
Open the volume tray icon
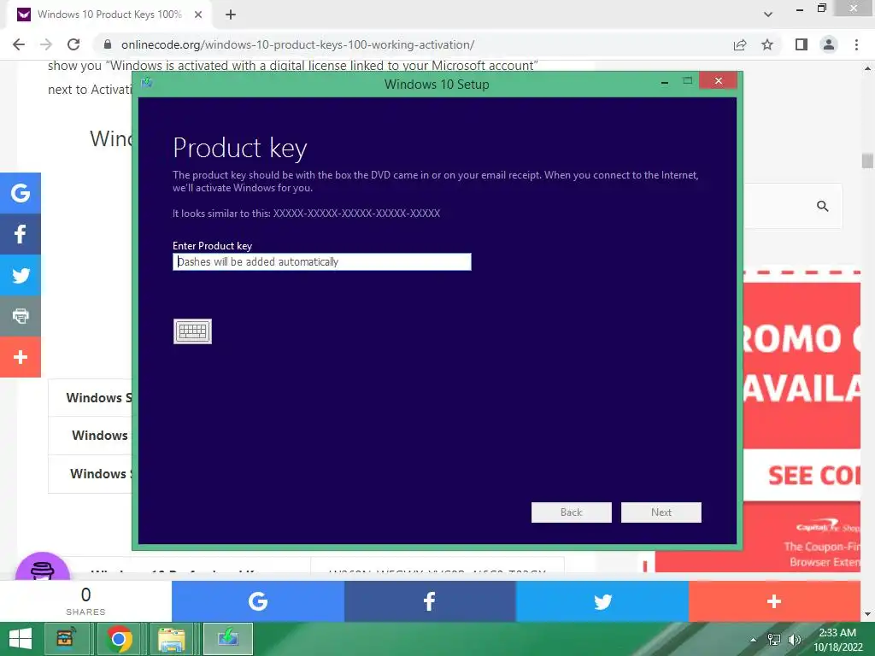pyautogui.click(x=794, y=640)
